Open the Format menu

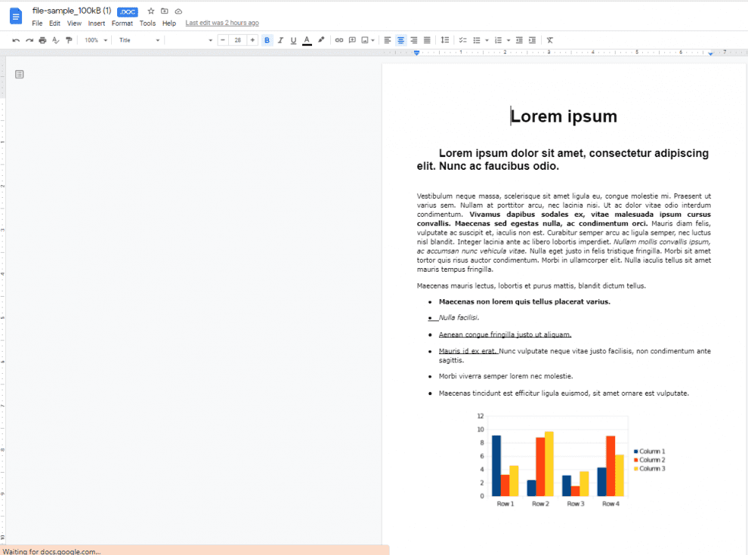click(122, 23)
